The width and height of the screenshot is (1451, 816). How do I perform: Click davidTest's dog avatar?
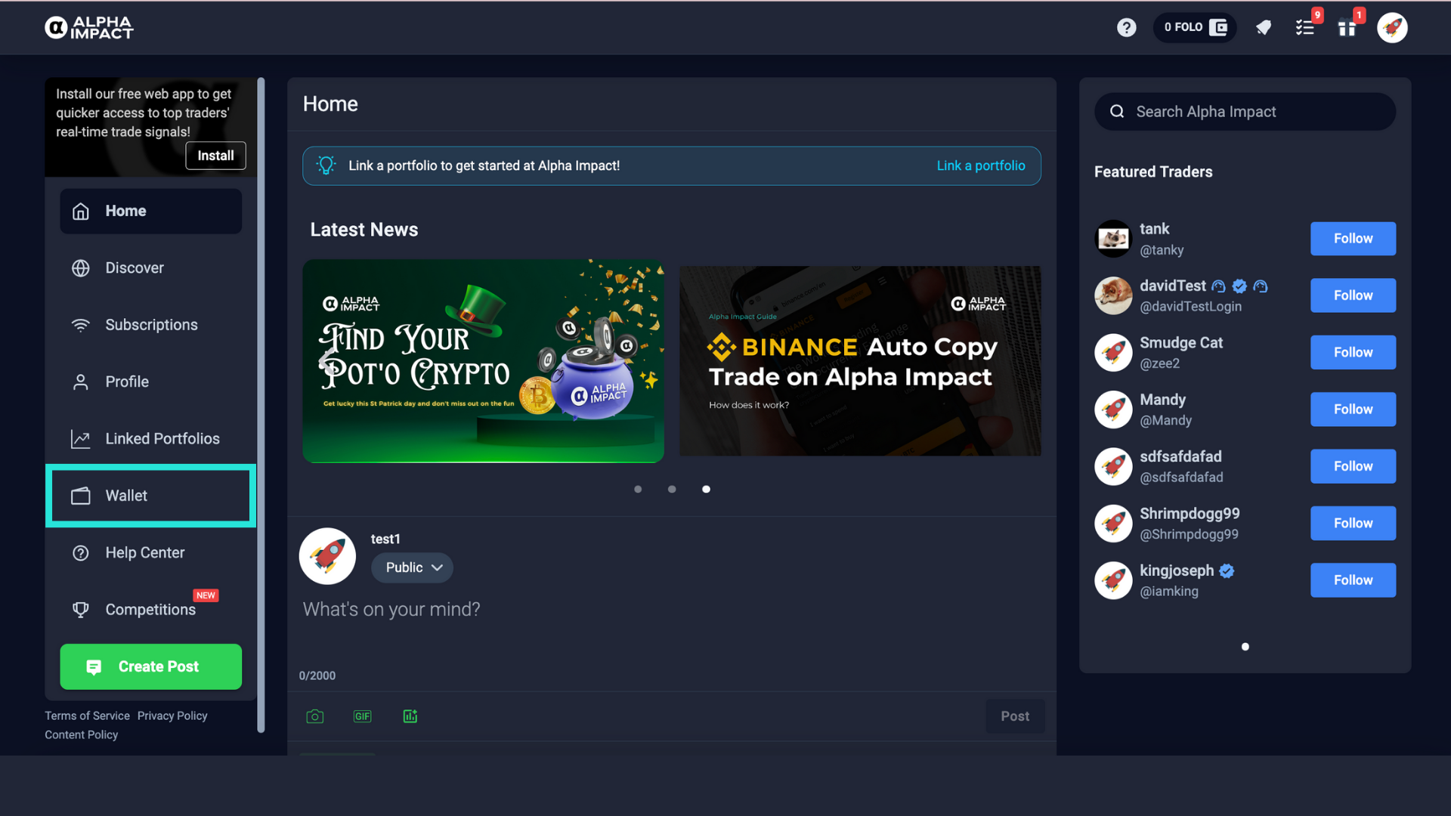click(x=1113, y=295)
